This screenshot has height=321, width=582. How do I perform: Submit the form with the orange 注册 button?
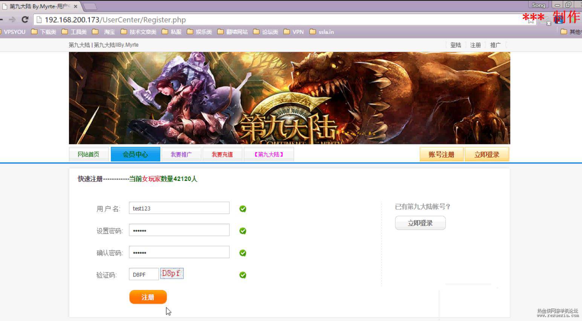[x=148, y=297]
